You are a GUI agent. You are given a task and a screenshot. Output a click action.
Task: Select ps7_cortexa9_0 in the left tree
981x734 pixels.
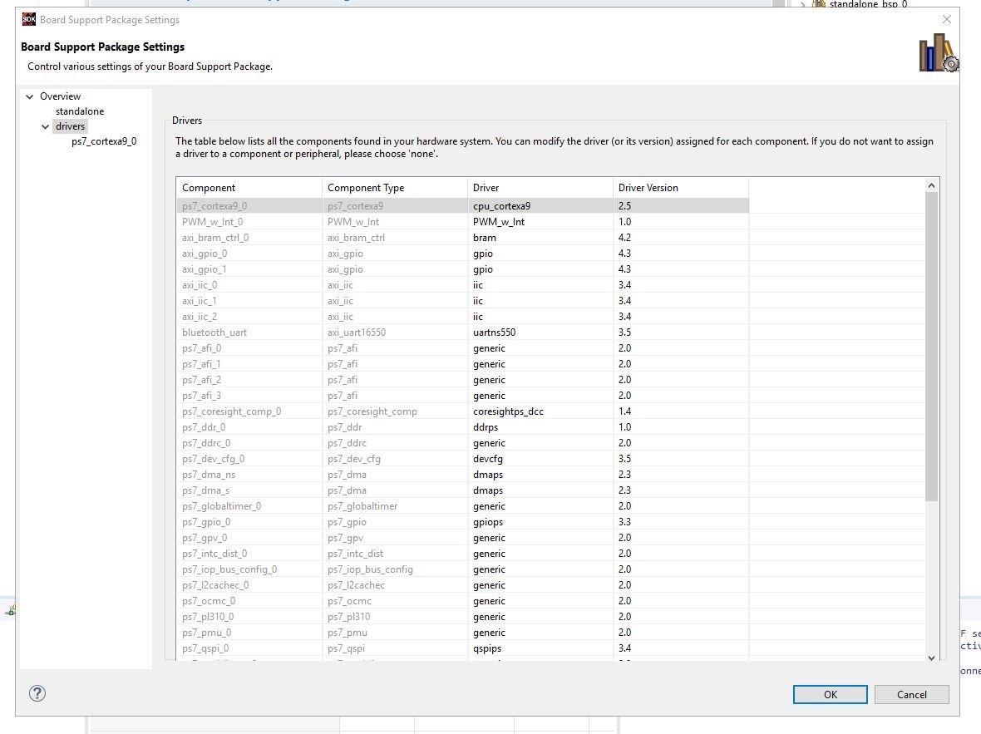pyautogui.click(x=104, y=141)
